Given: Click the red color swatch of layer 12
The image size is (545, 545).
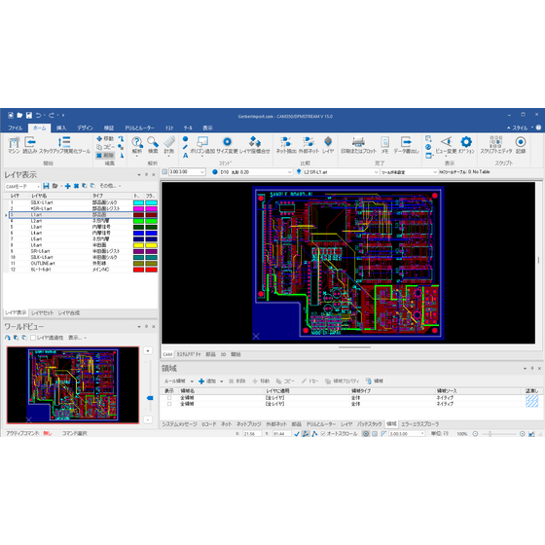Looking at the screenshot, I should pyautogui.click(x=138, y=270).
